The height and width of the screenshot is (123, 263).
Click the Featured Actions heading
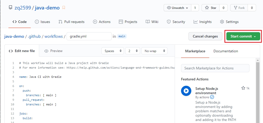coord(195,79)
